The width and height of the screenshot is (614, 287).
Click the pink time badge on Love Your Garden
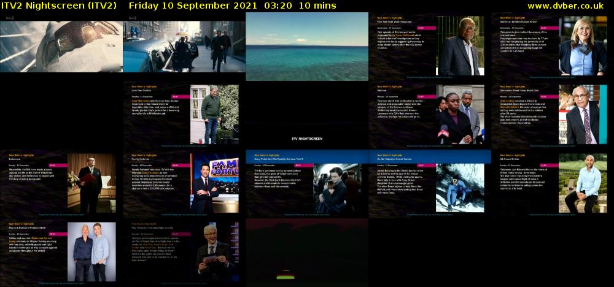181,96
